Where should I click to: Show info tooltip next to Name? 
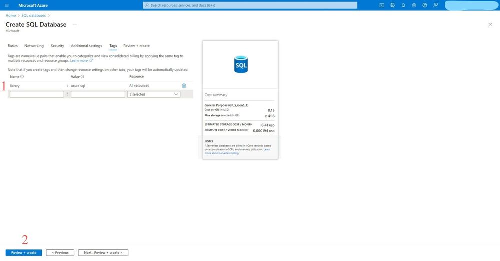(22, 77)
